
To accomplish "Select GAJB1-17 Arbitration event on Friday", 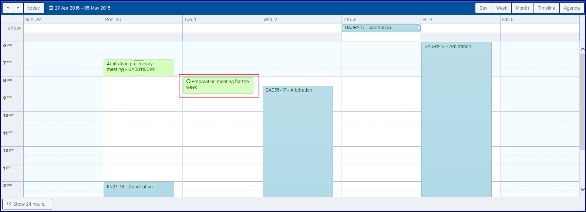I will point(456,118).
